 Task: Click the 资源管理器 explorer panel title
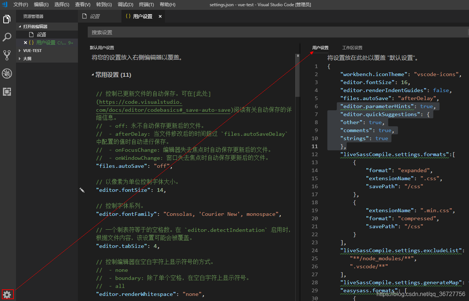33,16
